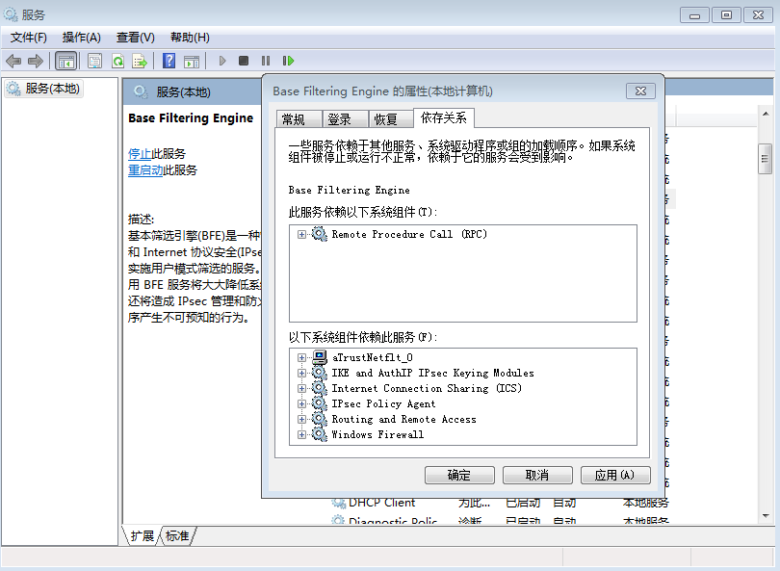Expand the aTrustNetflt_0 dependency node
This screenshot has width=780, height=571.
click(x=301, y=357)
